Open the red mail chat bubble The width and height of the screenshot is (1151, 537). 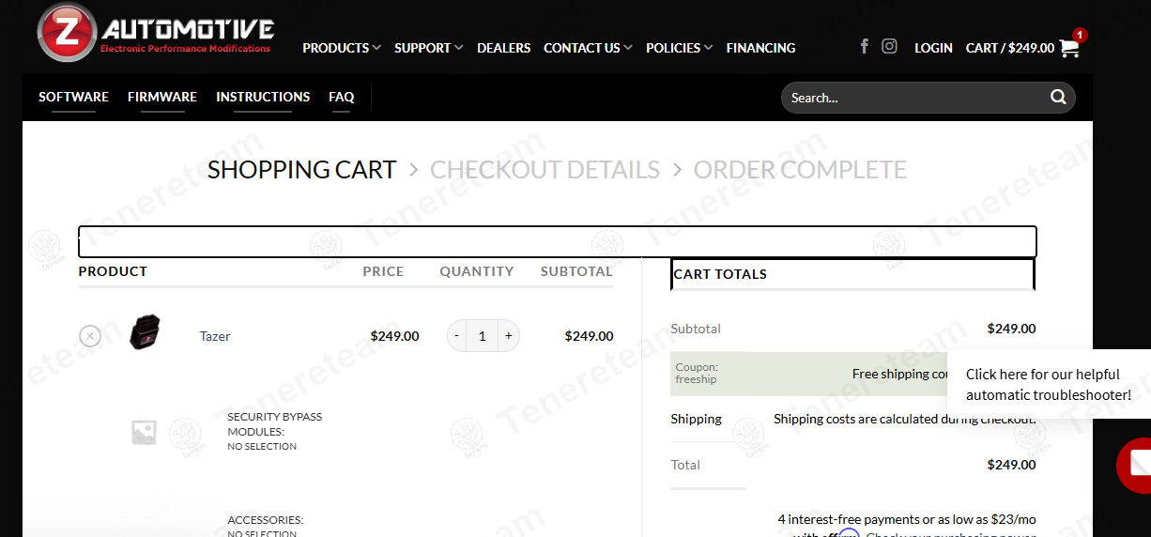[x=1134, y=464]
